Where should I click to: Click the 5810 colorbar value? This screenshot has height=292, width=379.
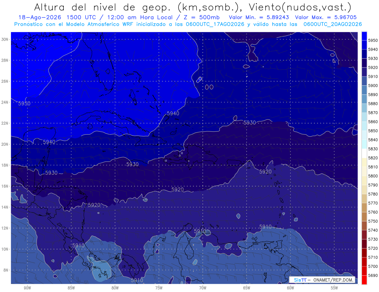373,167
